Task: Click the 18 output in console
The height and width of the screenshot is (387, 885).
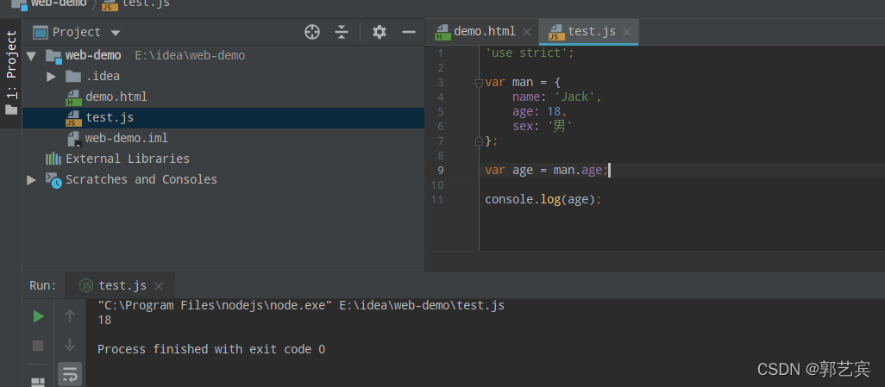Action: [x=104, y=321]
